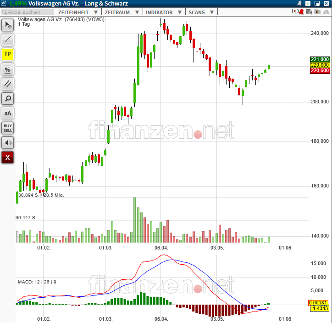Open the folder icon showing 0
This screenshot has width=332, height=323.
tap(317, 12)
